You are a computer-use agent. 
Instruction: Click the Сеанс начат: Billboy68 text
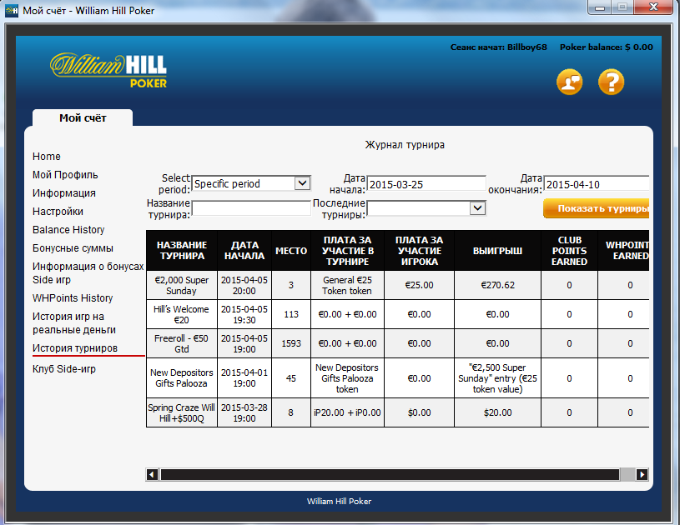499,47
